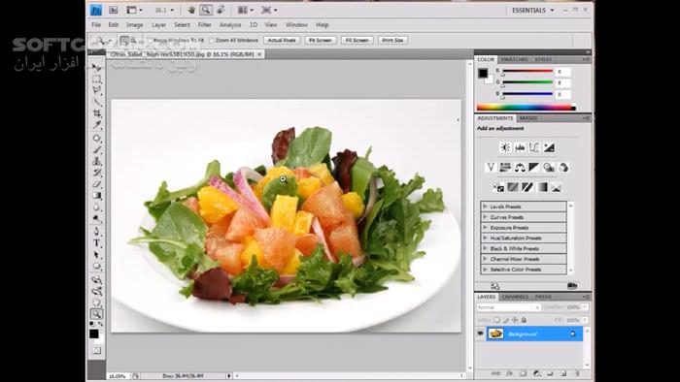
Task: Enable Resize Windows To Fit checkbox
Action: 150,40
